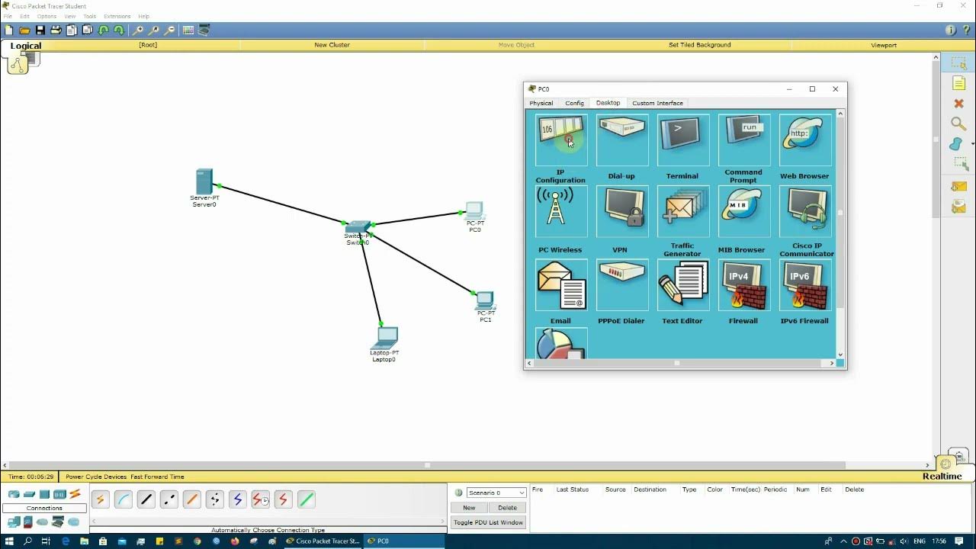This screenshot has height=549, width=976.
Task: Switch to Custom Interface tab
Action: coord(657,103)
